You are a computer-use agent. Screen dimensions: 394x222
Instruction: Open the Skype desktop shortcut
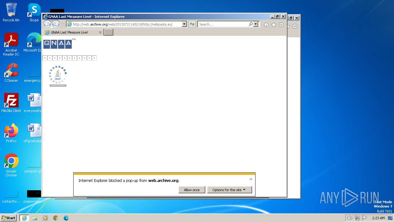[x=34, y=13]
